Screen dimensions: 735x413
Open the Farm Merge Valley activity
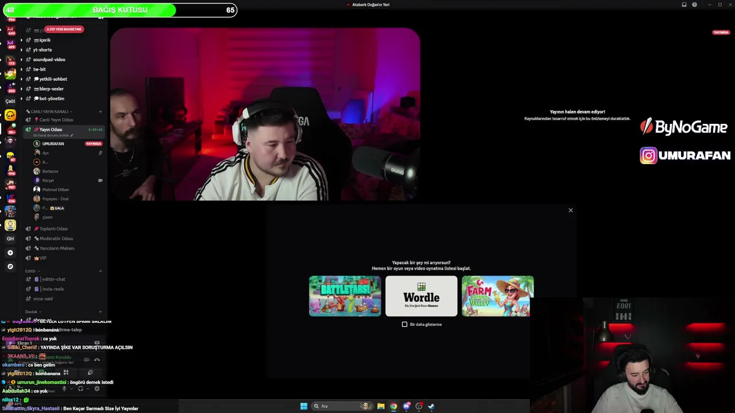(498, 296)
